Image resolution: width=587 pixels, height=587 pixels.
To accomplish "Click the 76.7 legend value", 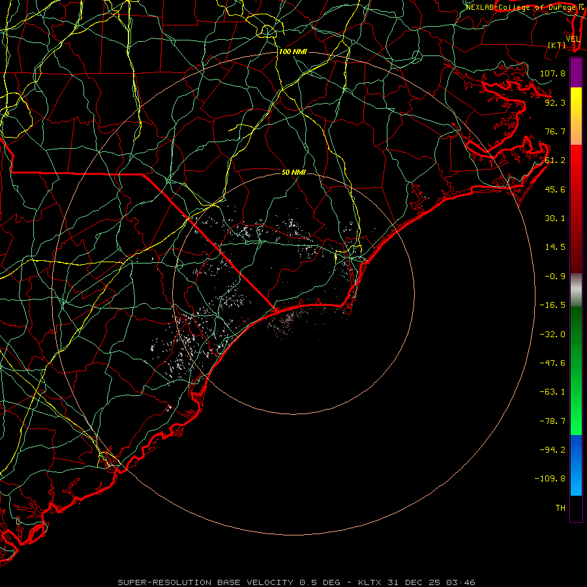I will (x=555, y=131).
